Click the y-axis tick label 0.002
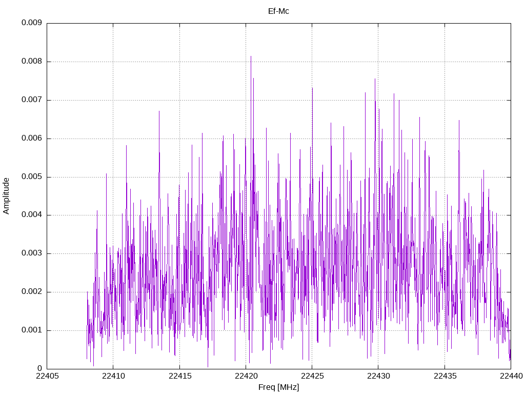Viewport: 525px width, 394px height. tap(32, 292)
